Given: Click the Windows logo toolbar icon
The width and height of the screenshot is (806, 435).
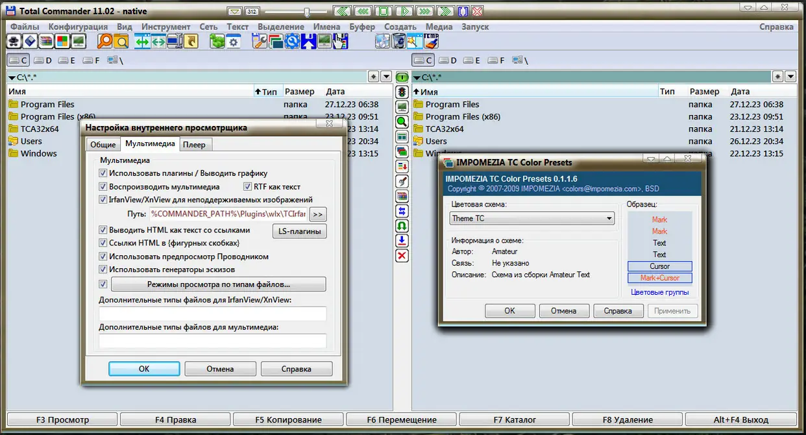Looking at the screenshot, I should [62, 41].
